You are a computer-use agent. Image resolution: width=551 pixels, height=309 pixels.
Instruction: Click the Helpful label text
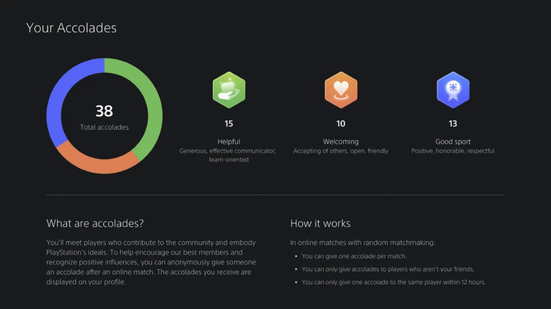click(229, 141)
